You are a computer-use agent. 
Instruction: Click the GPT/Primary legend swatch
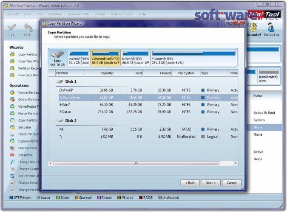[x=11, y=198]
